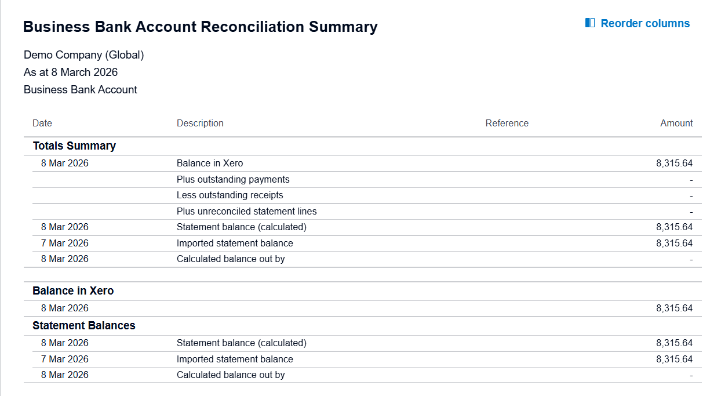Select the Statement Balances section heading
The height and width of the screenshot is (396, 721).
(x=84, y=326)
